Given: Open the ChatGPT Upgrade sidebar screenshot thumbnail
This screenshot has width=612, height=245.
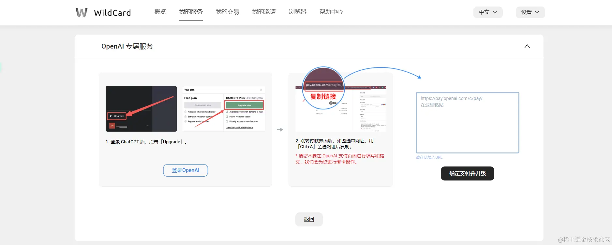Looking at the screenshot, I should tap(141, 109).
